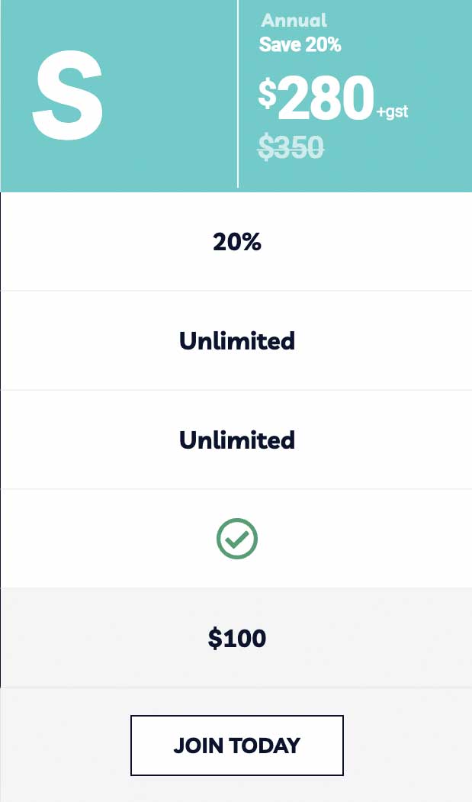
Task: Click the first Unlimited row
Action: pyautogui.click(x=237, y=340)
